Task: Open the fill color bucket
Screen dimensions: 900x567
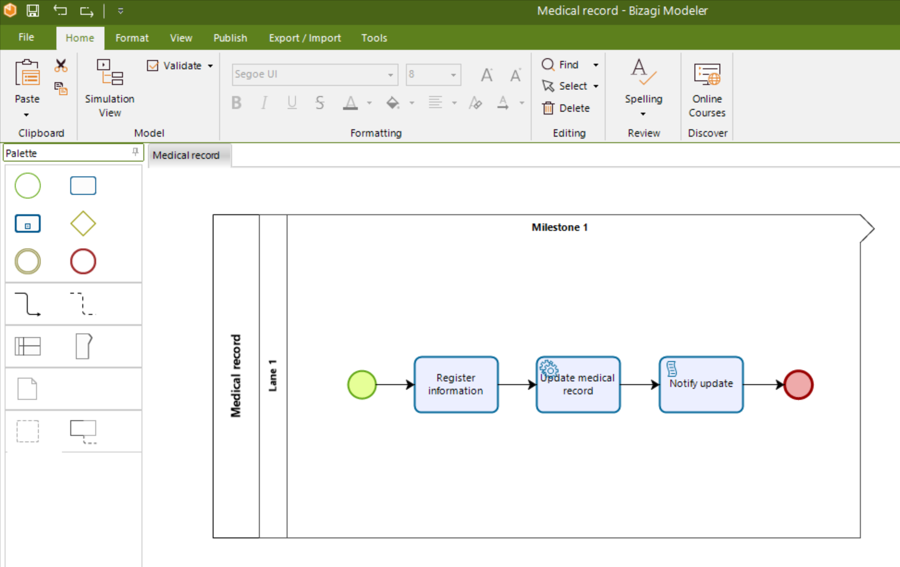Action: [x=393, y=103]
